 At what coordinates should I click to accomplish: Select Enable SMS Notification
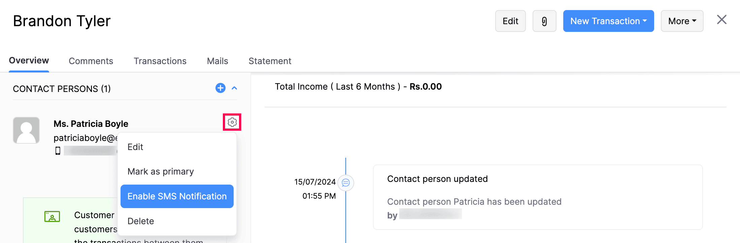(177, 196)
